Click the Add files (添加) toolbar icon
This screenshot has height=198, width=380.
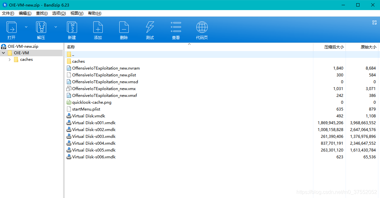point(98,27)
